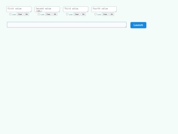
Task: Click the resize grip of the wide text area
Action: pos(126,27)
